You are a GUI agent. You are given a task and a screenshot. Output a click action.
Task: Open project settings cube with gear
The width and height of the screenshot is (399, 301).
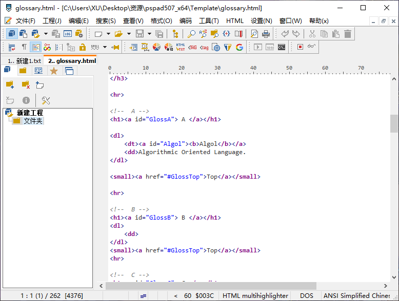[x=79, y=33]
